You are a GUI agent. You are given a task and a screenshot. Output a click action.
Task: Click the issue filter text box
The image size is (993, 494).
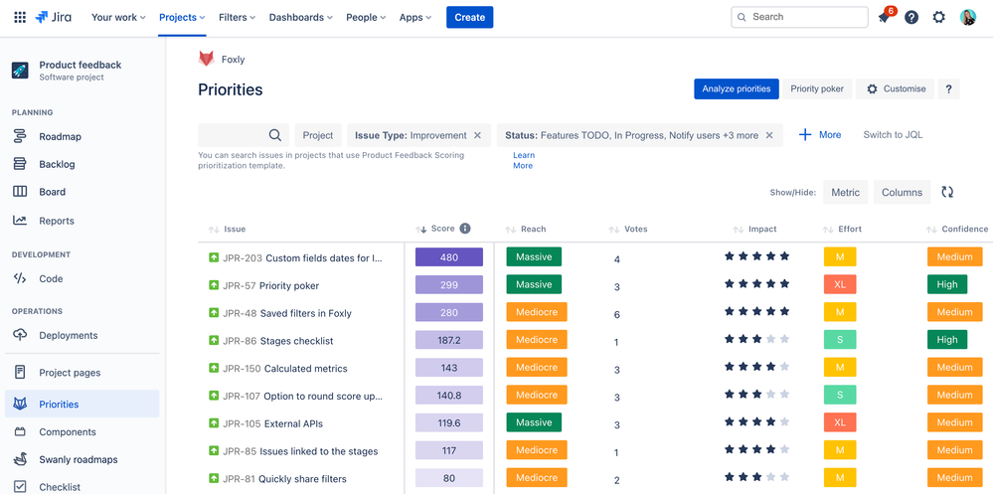point(244,135)
